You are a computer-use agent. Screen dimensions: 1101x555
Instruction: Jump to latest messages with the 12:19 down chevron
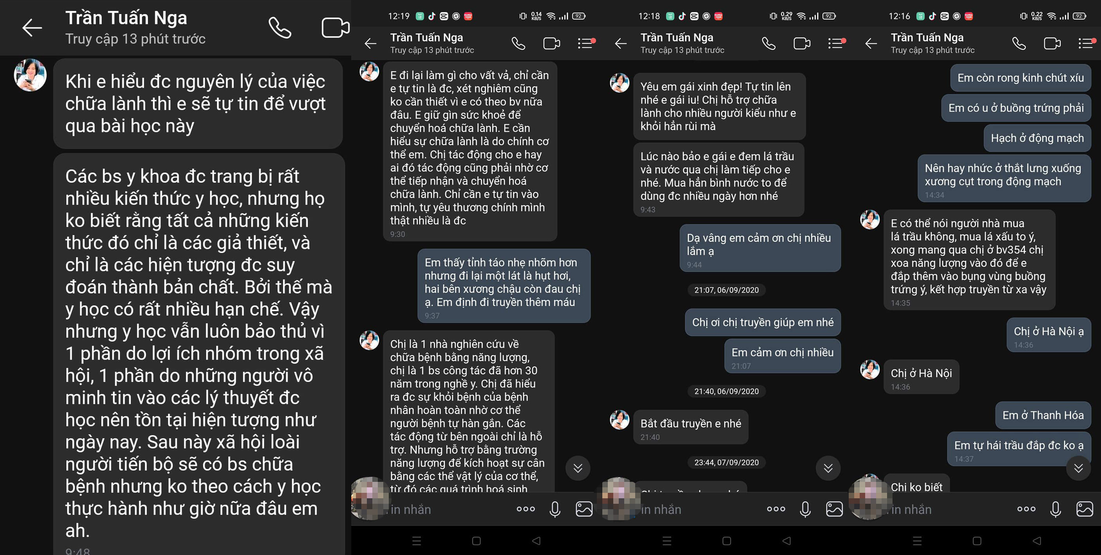[x=578, y=468]
